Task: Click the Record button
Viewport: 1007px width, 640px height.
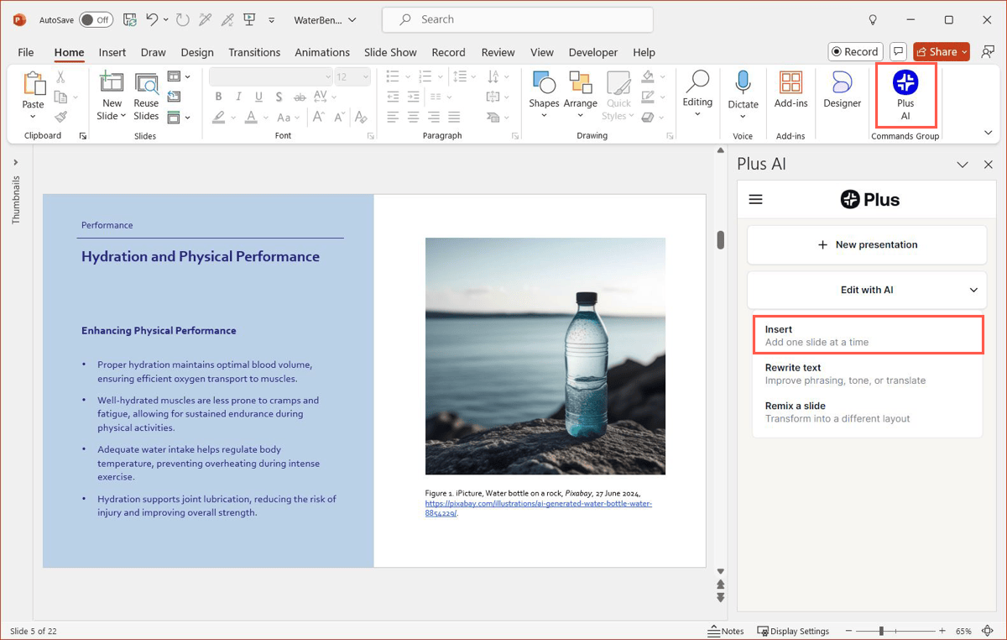Action: coord(855,52)
